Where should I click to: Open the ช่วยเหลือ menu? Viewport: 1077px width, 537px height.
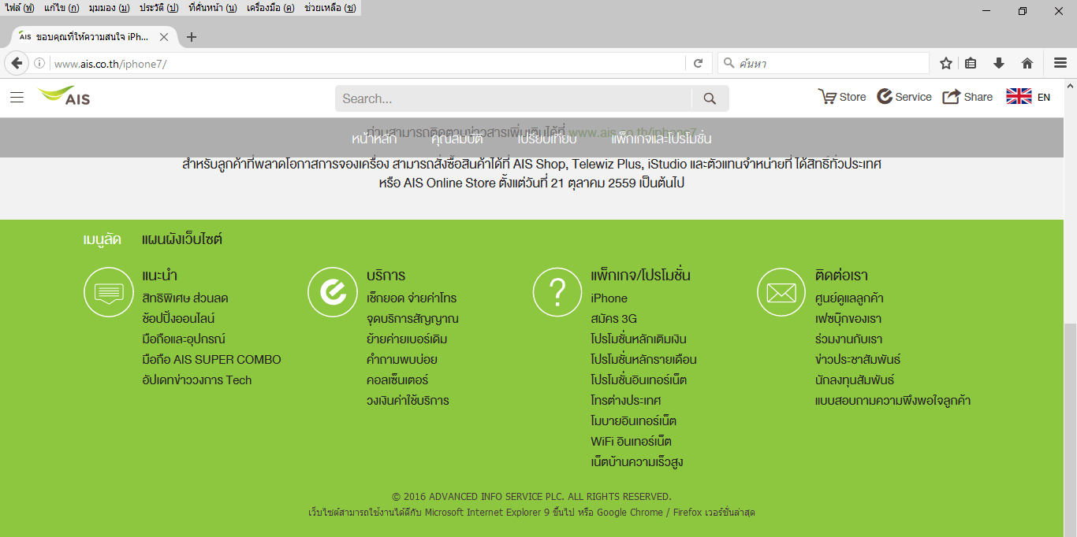330,8
